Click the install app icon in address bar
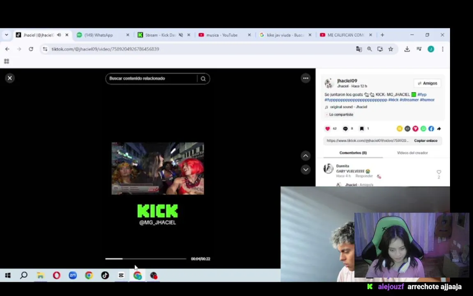This screenshot has width=473, height=296. (380, 49)
